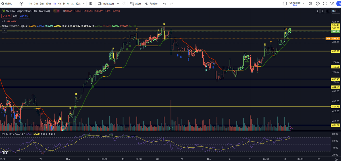Open the Indicators dialog
Screen dimensions: 341x161
pos(106,4)
